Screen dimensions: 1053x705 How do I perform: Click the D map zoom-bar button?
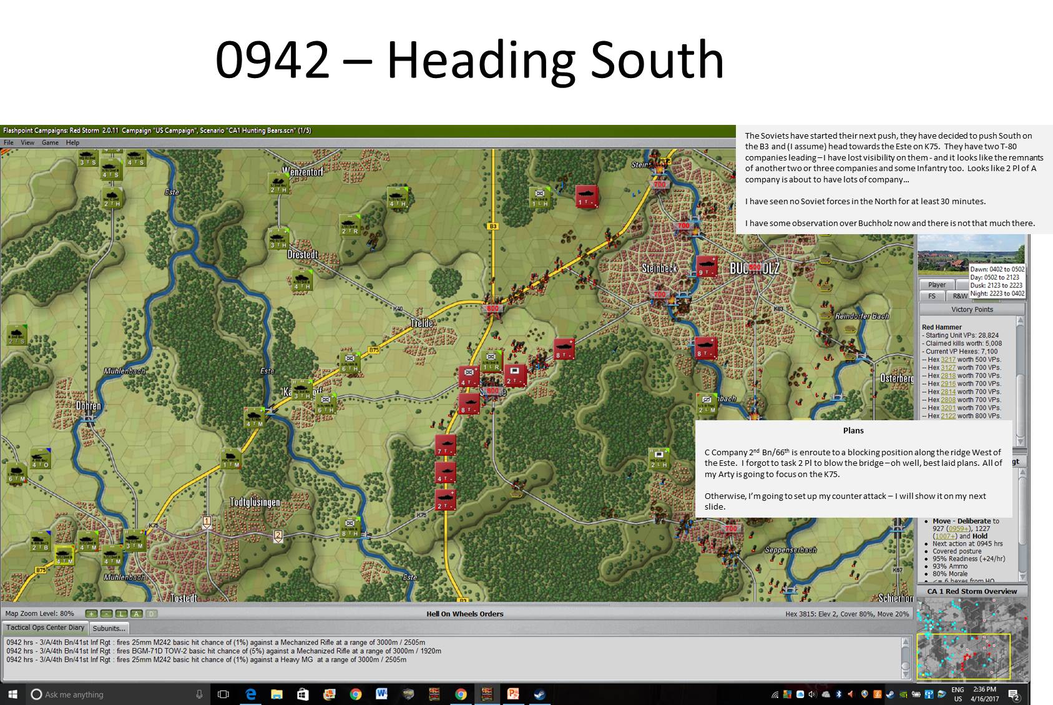coord(151,614)
